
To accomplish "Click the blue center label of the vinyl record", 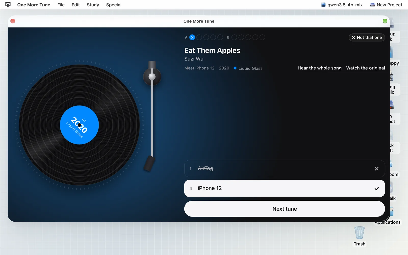I will click(79, 125).
